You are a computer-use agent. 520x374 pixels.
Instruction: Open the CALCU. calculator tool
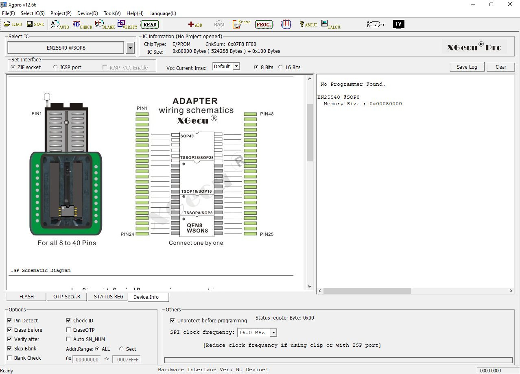coord(331,24)
